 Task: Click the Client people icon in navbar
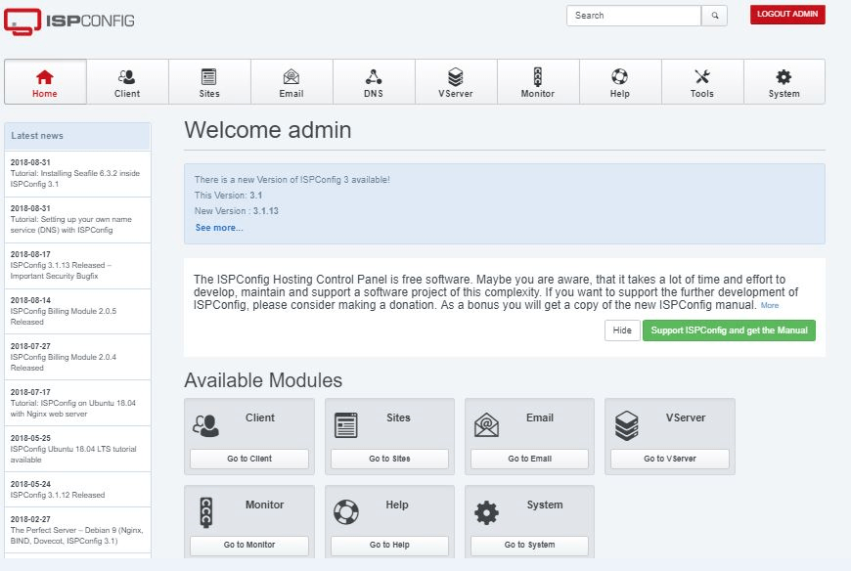[127, 77]
